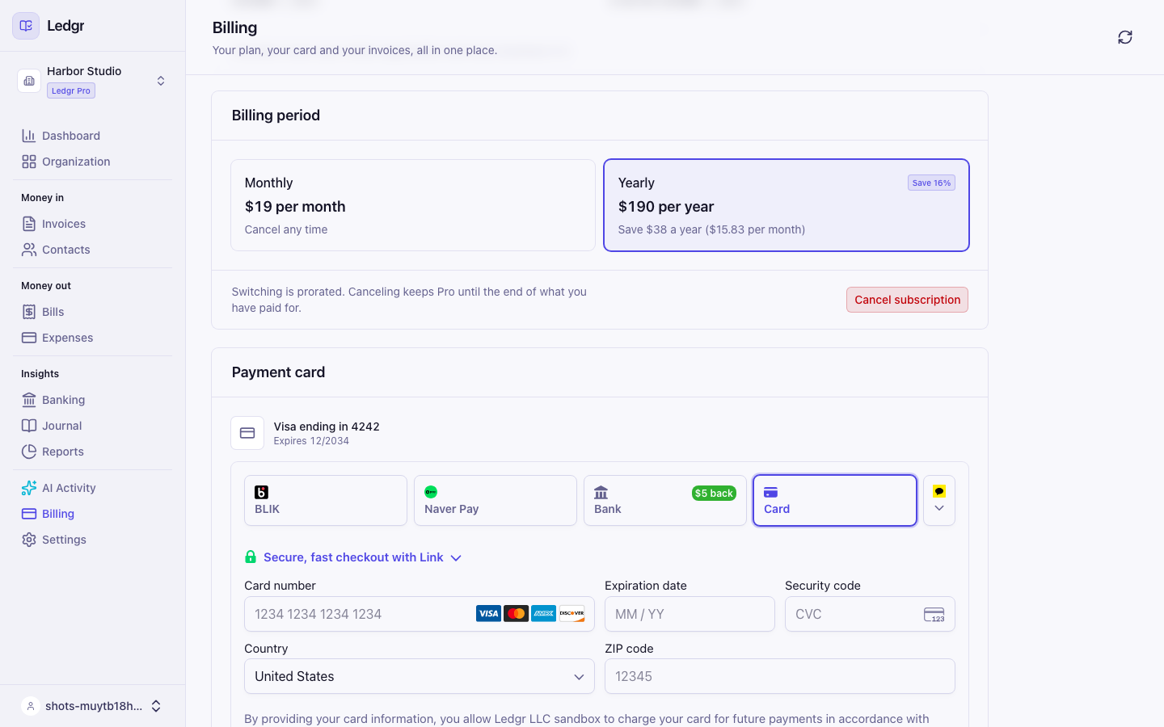Click the Ledgr Pro badge
The width and height of the screenshot is (1164, 727).
[71, 90]
